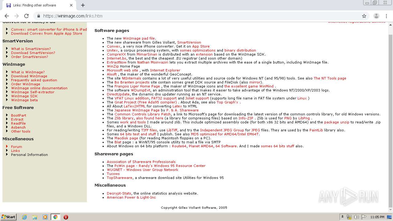Screen dimensions: 393x221
Task: Click the address bar URL field
Action: (x=196, y=16)
